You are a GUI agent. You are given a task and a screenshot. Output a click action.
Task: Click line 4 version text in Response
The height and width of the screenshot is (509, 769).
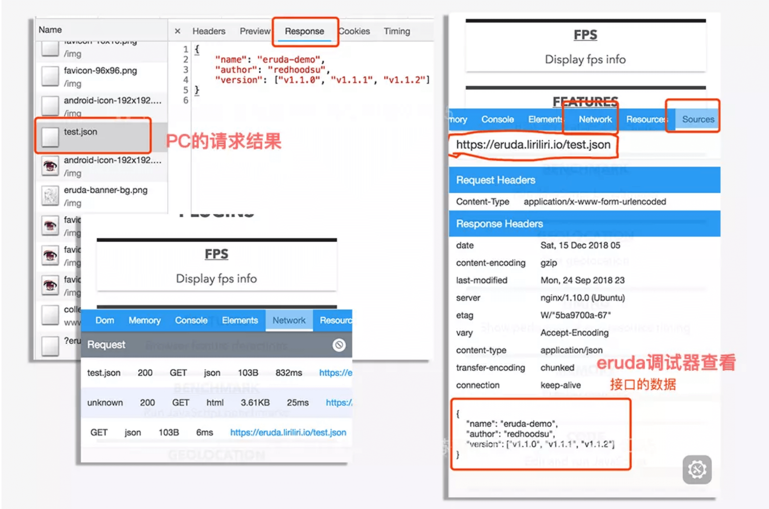pos(322,80)
